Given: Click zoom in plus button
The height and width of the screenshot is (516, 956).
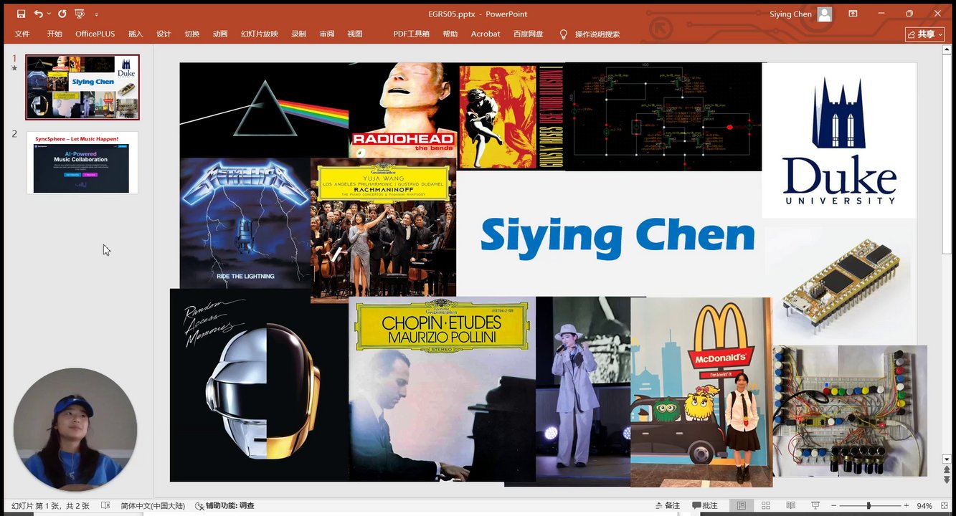Looking at the screenshot, I should click(x=907, y=506).
